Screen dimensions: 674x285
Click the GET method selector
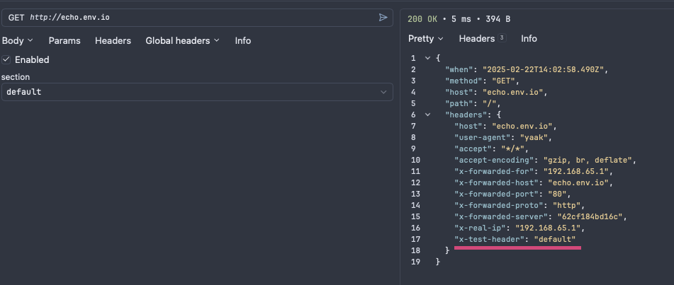click(x=16, y=17)
